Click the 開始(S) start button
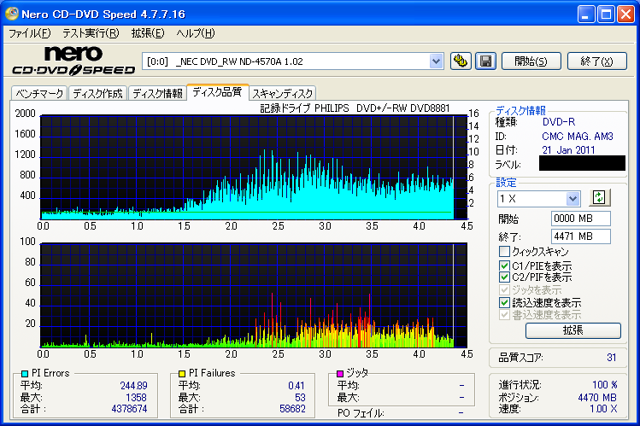The height and width of the screenshot is (426, 640). pos(531,61)
